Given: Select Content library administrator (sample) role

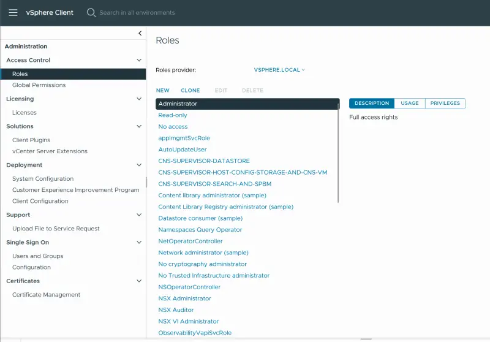Looking at the screenshot, I should point(212,196).
